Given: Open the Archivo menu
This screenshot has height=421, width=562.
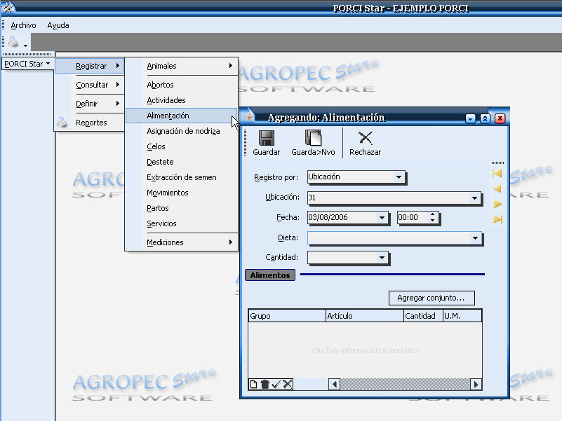Looking at the screenshot, I should point(23,25).
